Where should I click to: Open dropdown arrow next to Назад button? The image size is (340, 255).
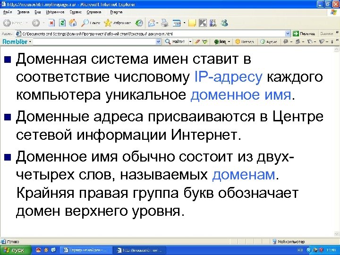tap(26, 23)
